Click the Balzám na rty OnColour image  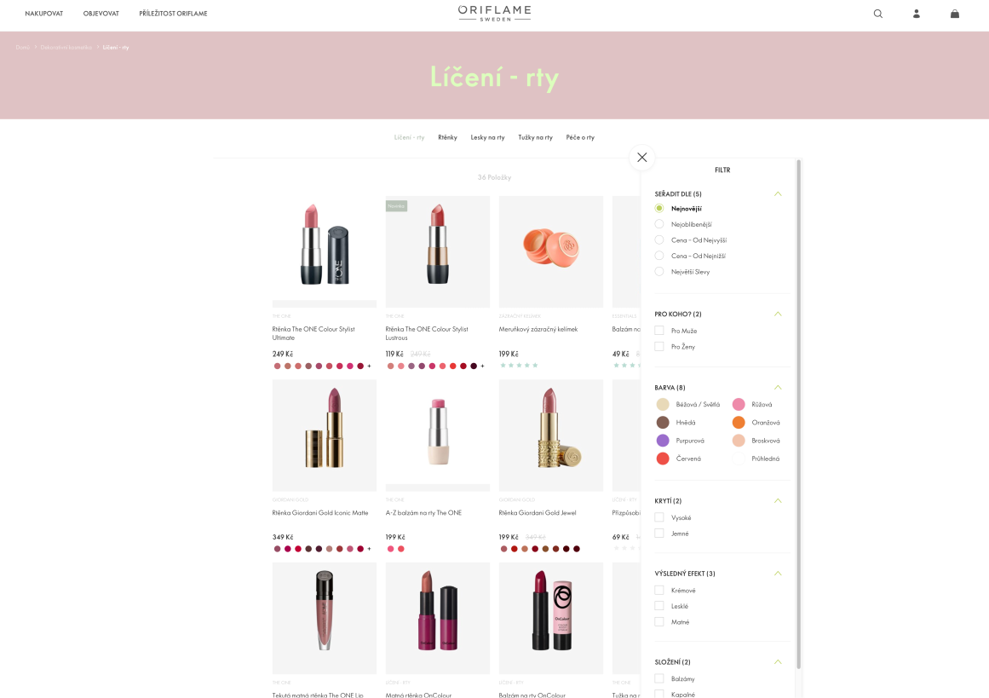550,618
